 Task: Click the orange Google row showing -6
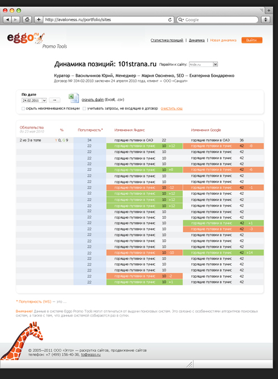tap(223, 170)
